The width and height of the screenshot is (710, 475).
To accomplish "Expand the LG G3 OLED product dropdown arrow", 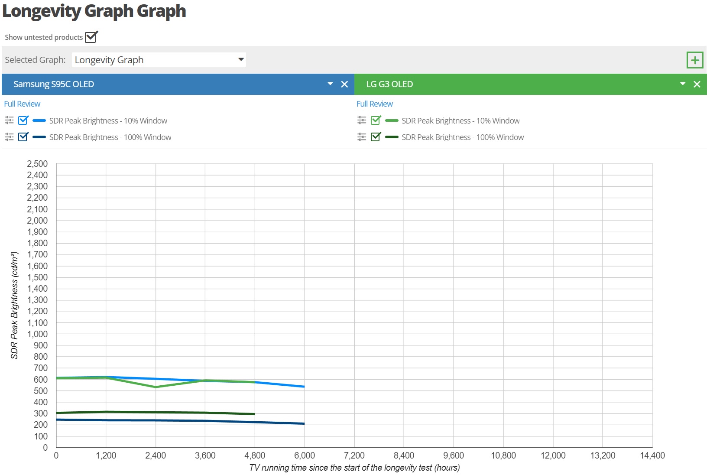I will (683, 84).
